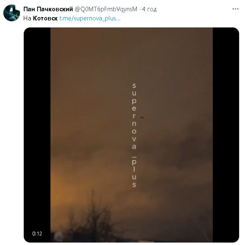Open Пан Пачковский's round profile avatar
The height and width of the screenshot is (245, 242).
tap(12, 12)
